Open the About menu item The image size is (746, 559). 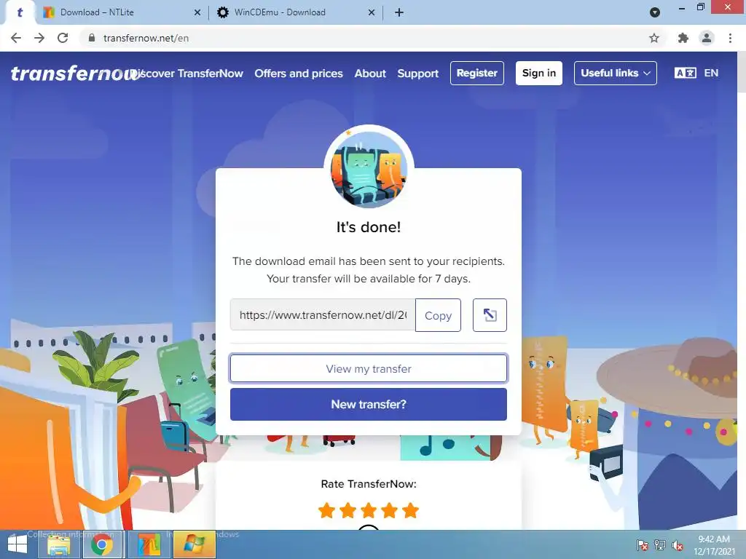pyautogui.click(x=370, y=74)
